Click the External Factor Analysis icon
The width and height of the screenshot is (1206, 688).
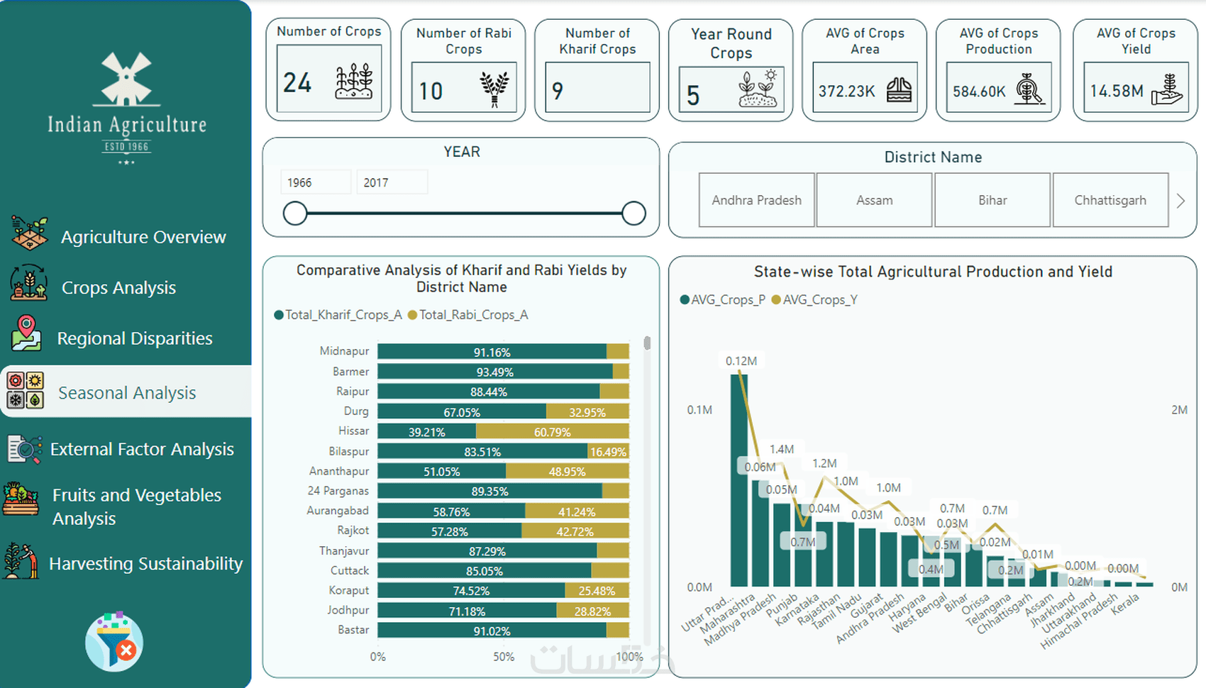coord(24,449)
